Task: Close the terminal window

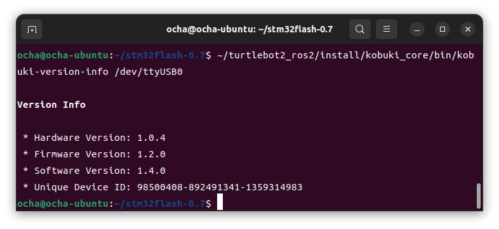Action: pos(468,30)
